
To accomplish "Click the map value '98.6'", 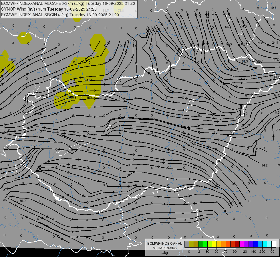I will point(41,114).
